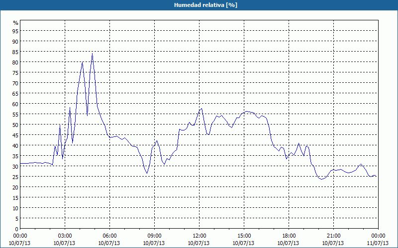The width and height of the screenshot is (398, 248).
Task: Select the '65' y-axis value
Action: tap(15, 93)
